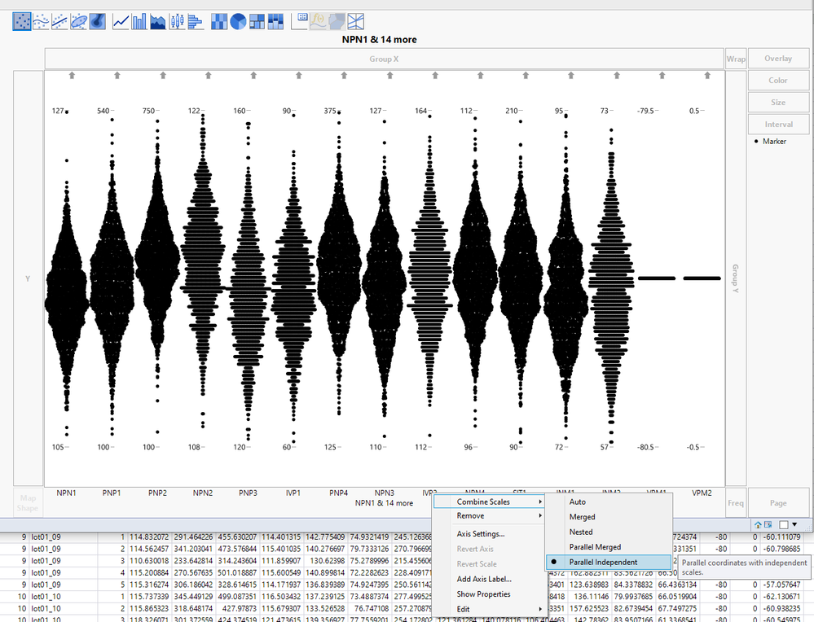Select the Parallel plot icon
The image size is (814, 622).
[x=356, y=21]
